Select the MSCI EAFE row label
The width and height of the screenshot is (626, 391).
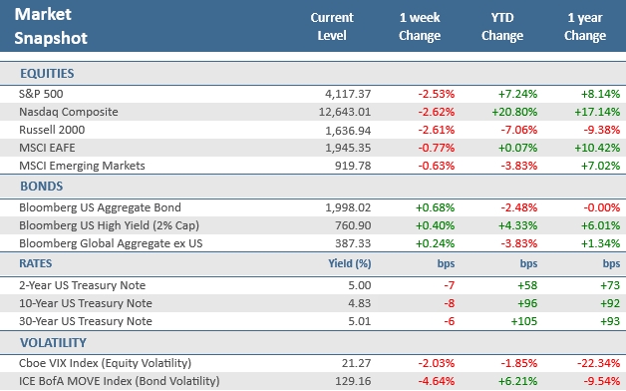coord(47,148)
